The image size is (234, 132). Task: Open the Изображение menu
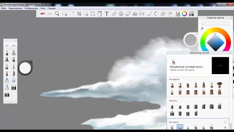31,8
